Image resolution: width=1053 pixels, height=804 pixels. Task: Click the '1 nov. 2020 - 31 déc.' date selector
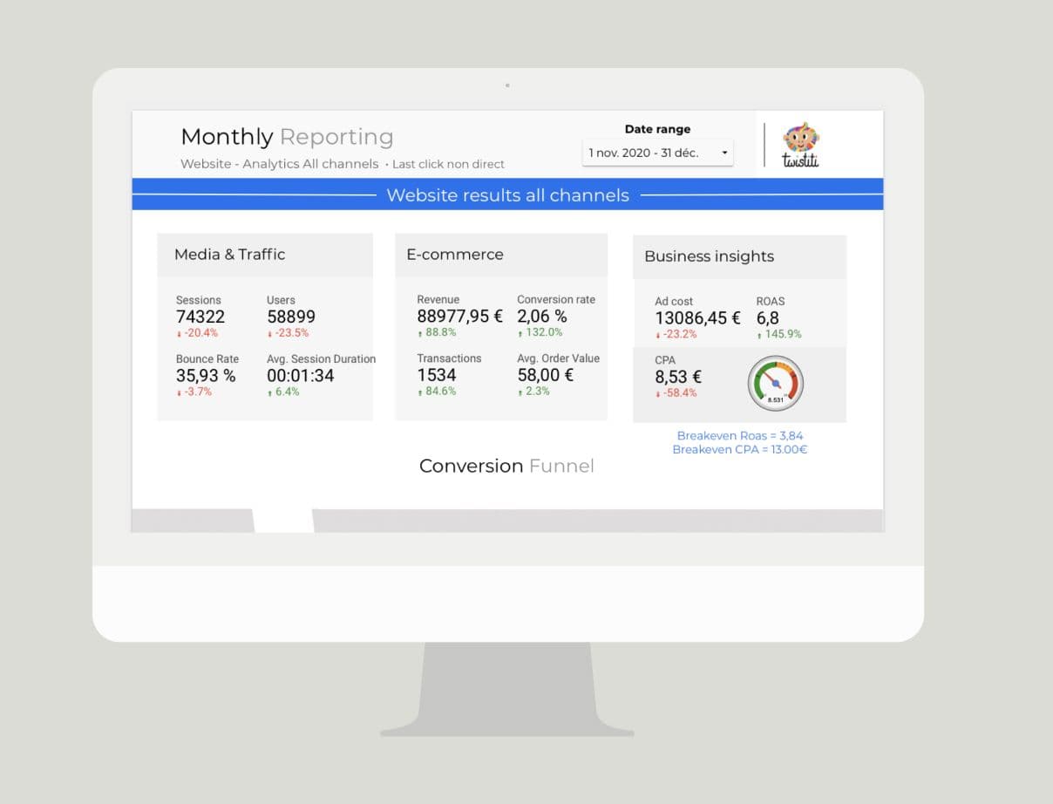pos(649,153)
